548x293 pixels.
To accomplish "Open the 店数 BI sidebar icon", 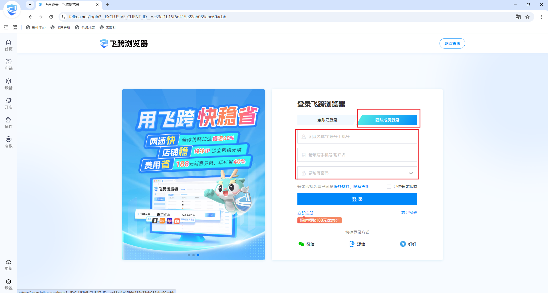I will click(9, 142).
